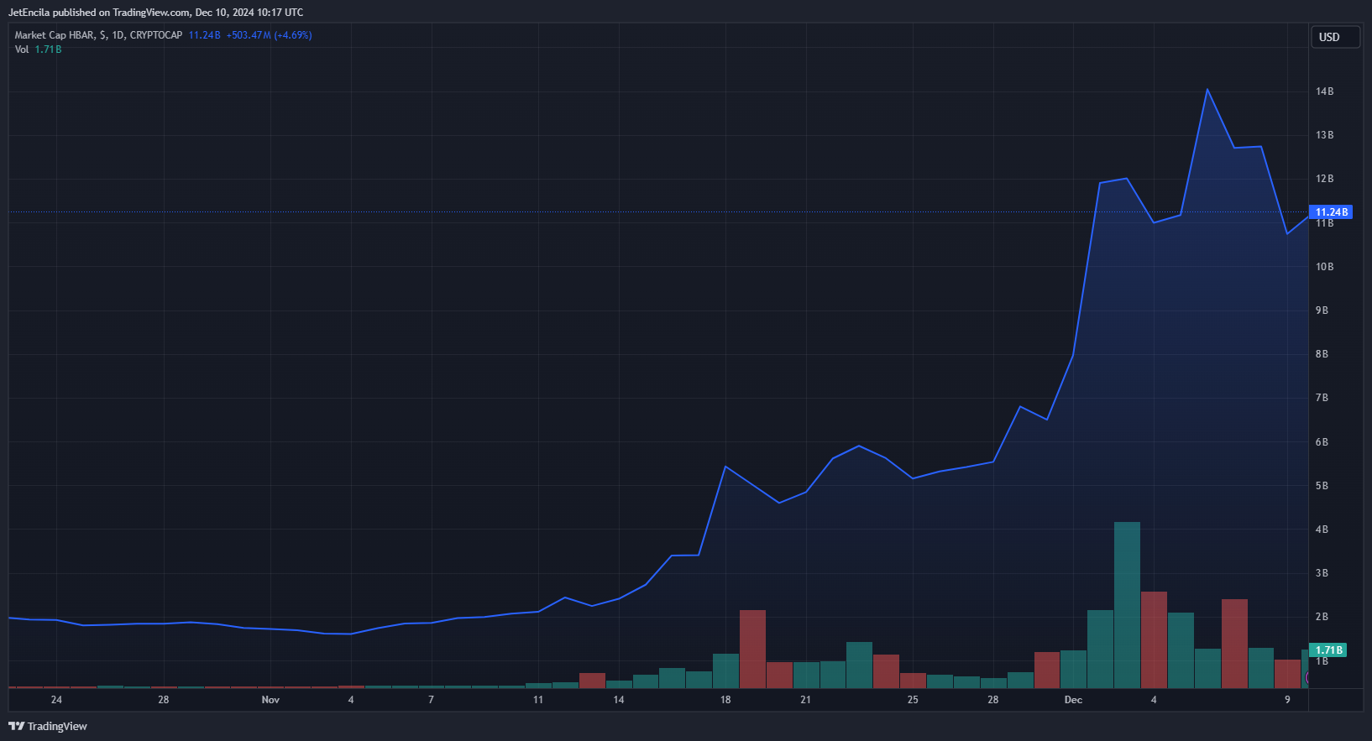Viewport: 1372px width, 741px height.
Task: Click the Vol indicator label
Action: point(22,50)
